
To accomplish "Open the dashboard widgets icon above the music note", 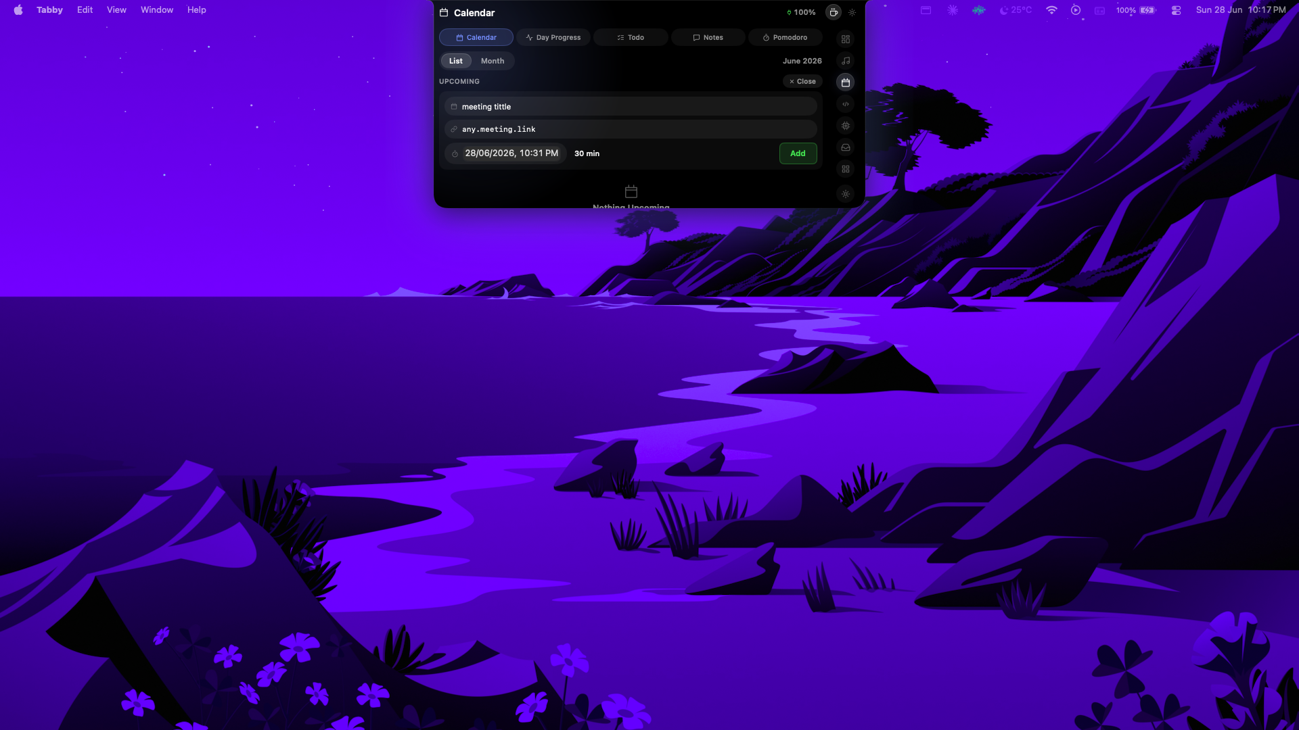I will pos(846,39).
